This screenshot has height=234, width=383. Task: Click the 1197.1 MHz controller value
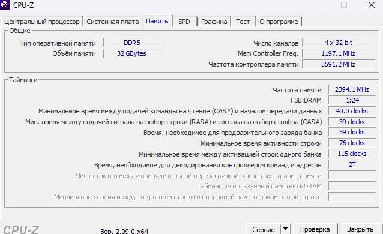coord(339,53)
